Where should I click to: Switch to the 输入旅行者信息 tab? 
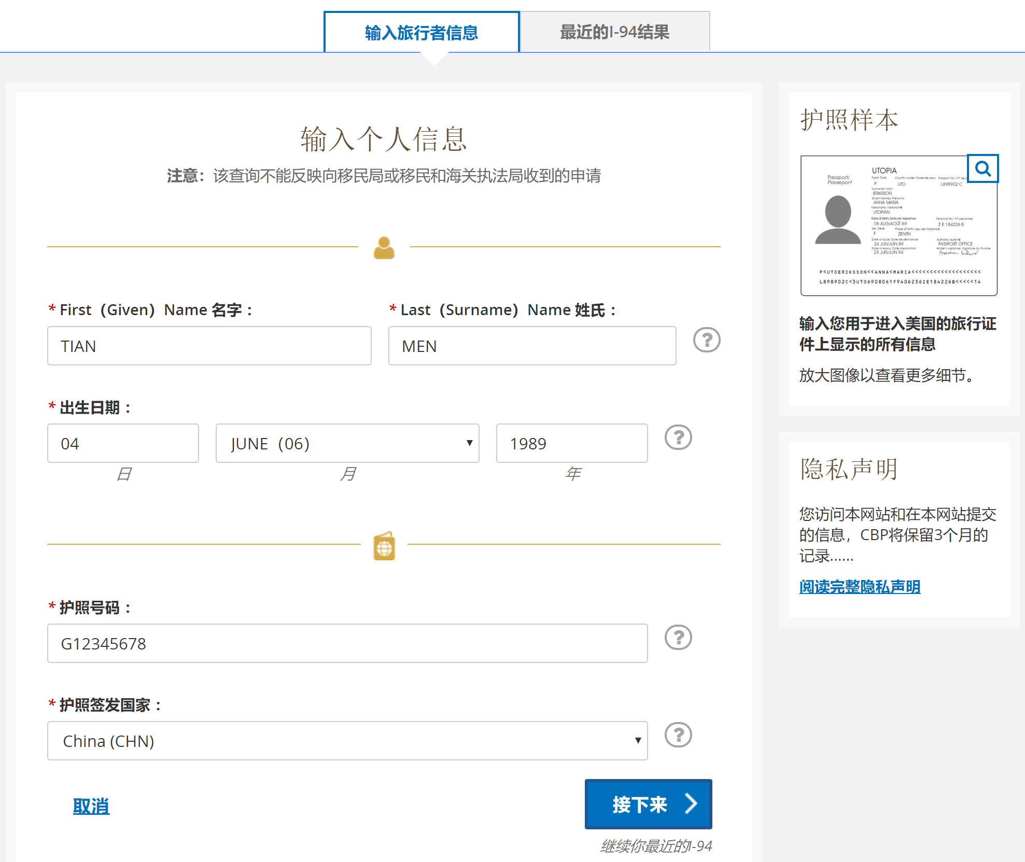(422, 32)
